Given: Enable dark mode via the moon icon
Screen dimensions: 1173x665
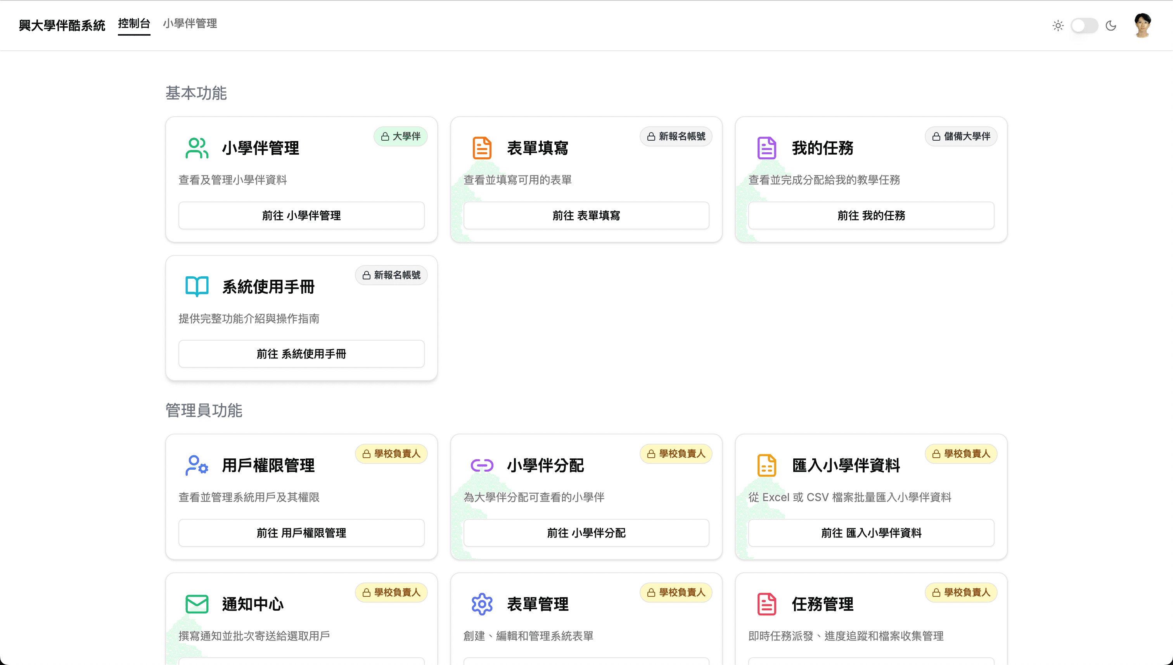Looking at the screenshot, I should coord(1111,26).
